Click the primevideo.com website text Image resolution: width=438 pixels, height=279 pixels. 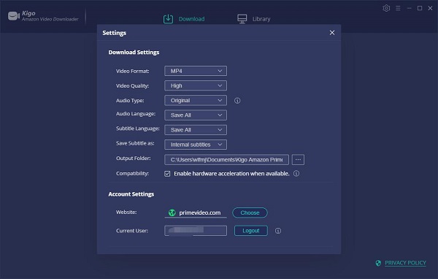click(x=200, y=213)
